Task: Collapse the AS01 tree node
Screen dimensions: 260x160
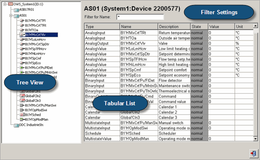Action: point(11,16)
